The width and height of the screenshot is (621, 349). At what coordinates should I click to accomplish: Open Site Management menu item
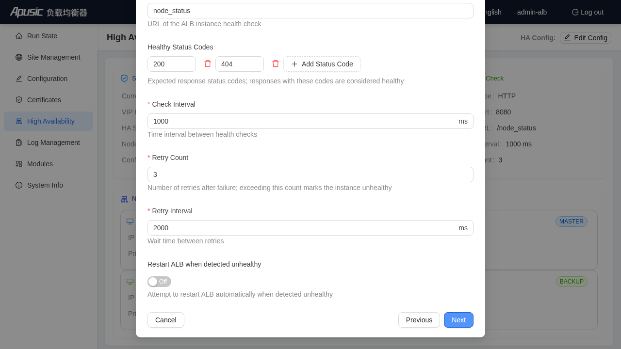click(49, 57)
